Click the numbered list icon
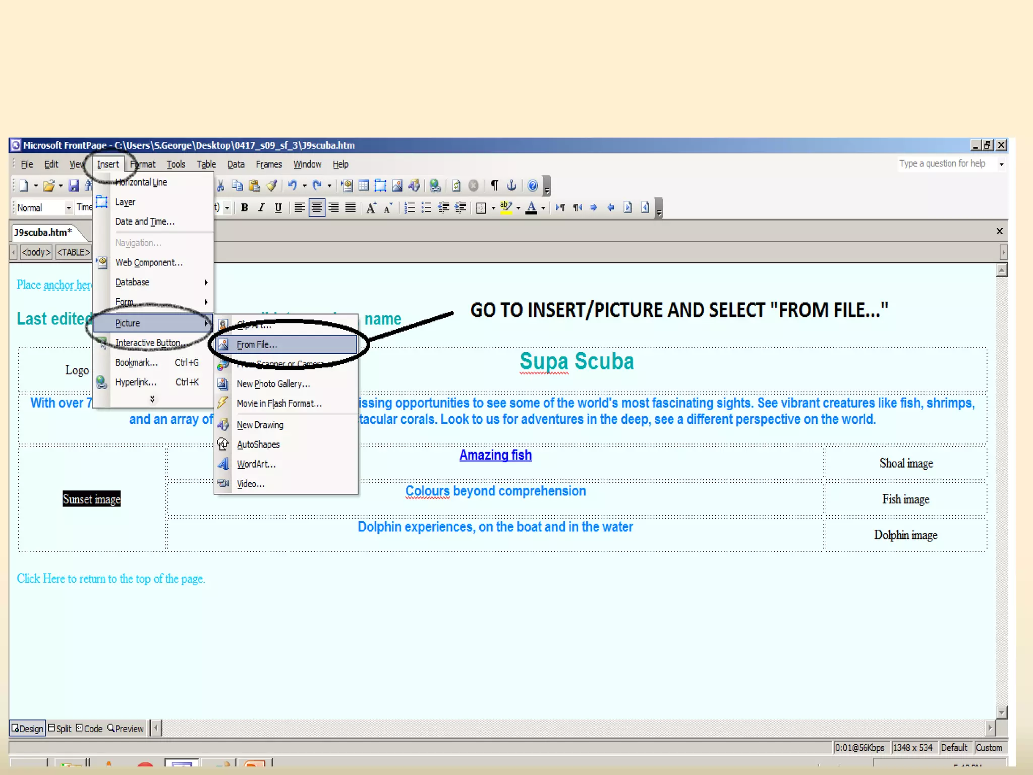 point(410,208)
